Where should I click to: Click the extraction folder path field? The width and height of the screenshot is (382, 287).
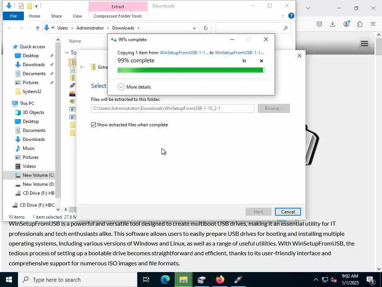click(172, 108)
